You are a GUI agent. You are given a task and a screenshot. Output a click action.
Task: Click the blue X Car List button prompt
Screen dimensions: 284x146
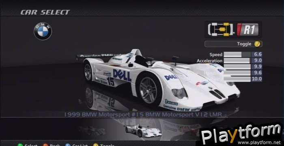click(x=77, y=145)
